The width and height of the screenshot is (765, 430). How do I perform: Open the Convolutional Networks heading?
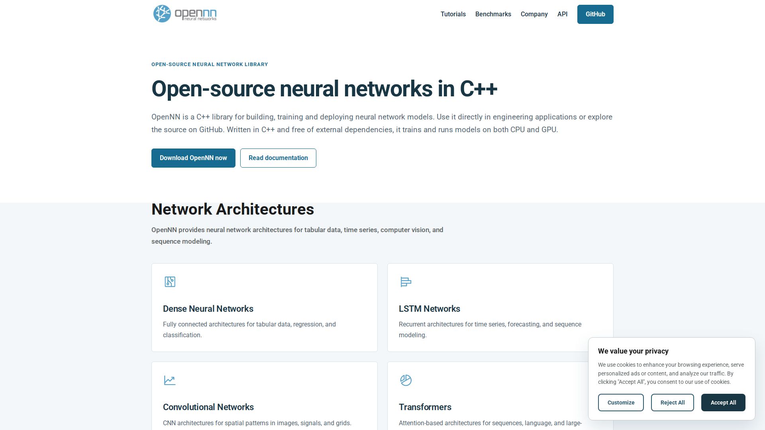[x=208, y=407]
